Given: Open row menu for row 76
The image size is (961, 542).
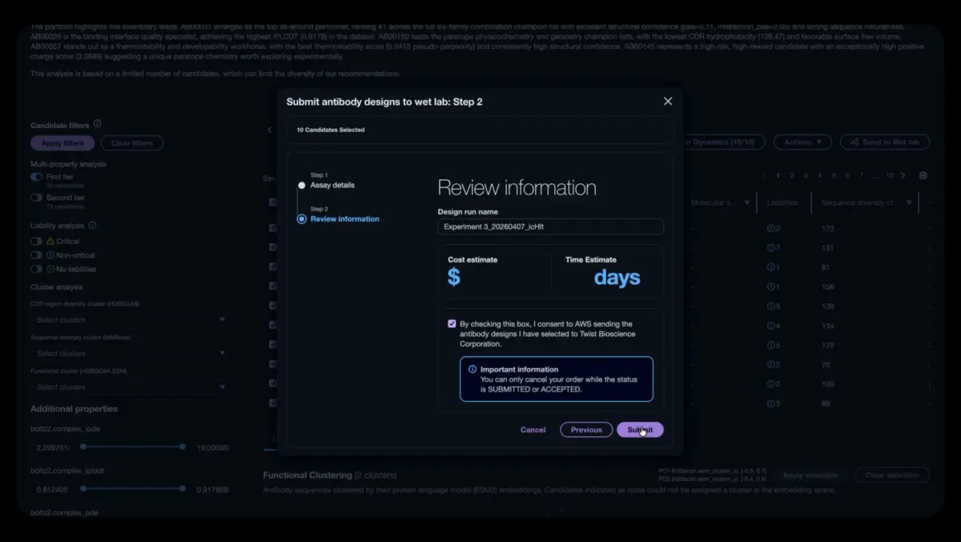Looking at the screenshot, I should pos(929,364).
